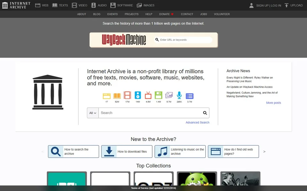This screenshot has width=307, height=191.
Task: Open the Negativland Culture Jamming post
Action: point(252,95)
